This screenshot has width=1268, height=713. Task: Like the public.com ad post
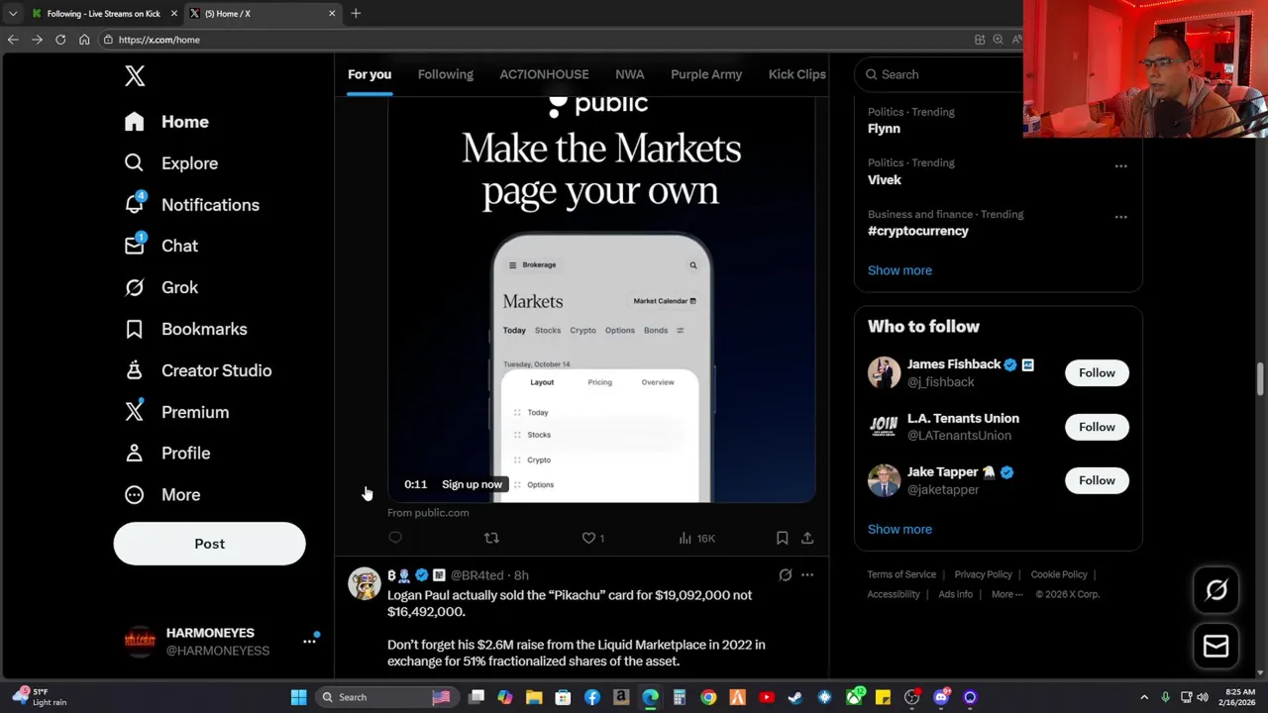592,538
